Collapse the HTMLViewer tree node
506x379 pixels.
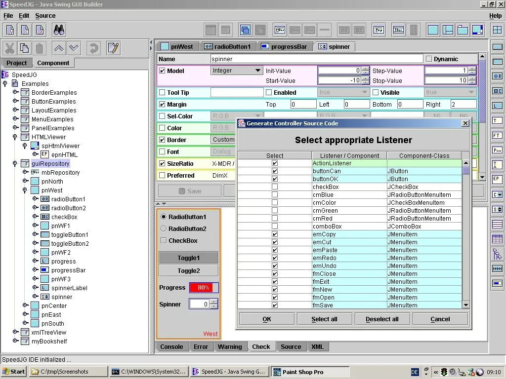pos(15,137)
